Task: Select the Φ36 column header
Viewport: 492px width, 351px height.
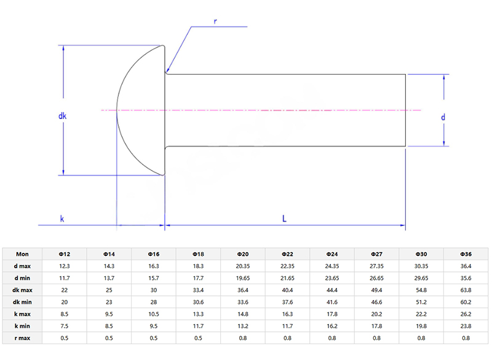Action: (466, 254)
